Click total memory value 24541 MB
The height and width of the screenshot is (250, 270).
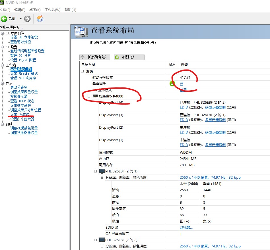click(x=188, y=159)
